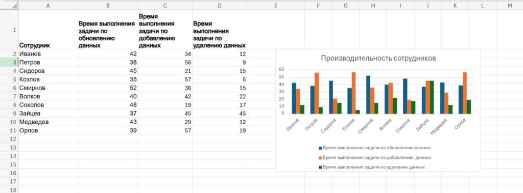Select legend text about добавлению данных
523x193 pixels.
point(377,157)
